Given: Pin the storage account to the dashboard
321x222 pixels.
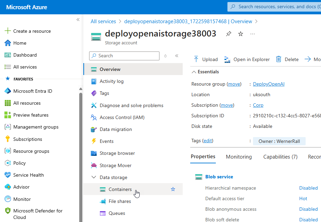Looking at the screenshot, I should 228,34.
